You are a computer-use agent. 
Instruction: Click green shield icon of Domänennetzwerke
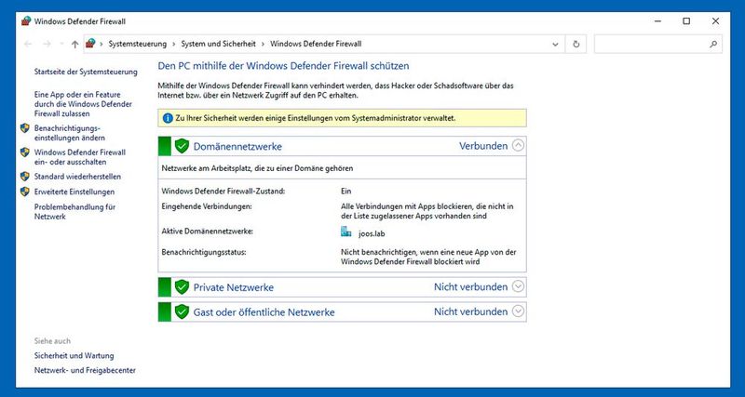pos(182,146)
